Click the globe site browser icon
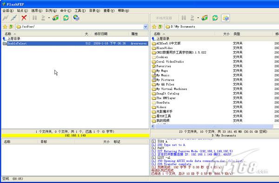This screenshot has height=183, width=279. pyautogui.click(x=76, y=18)
